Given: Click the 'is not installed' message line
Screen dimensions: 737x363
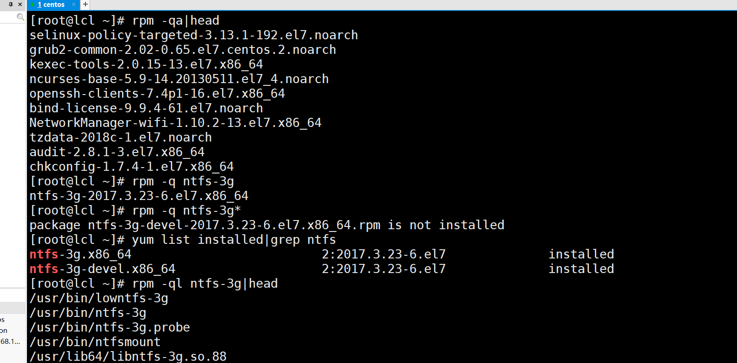Looking at the screenshot, I should click(267, 225).
